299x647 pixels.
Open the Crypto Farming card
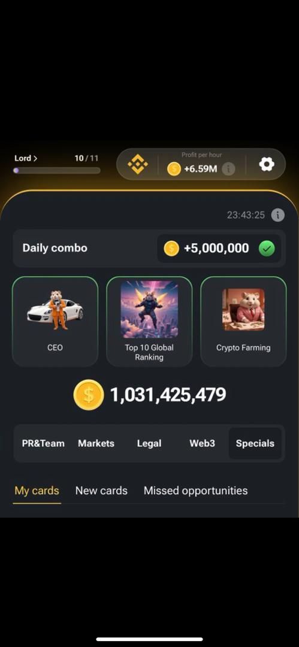click(243, 322)
